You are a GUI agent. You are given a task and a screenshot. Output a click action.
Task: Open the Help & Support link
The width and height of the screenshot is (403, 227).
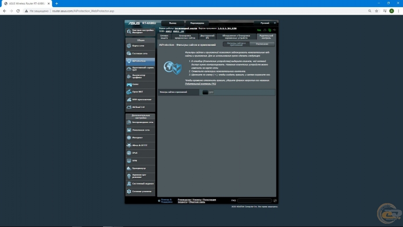pyautogui.click(x=167, y=201)
